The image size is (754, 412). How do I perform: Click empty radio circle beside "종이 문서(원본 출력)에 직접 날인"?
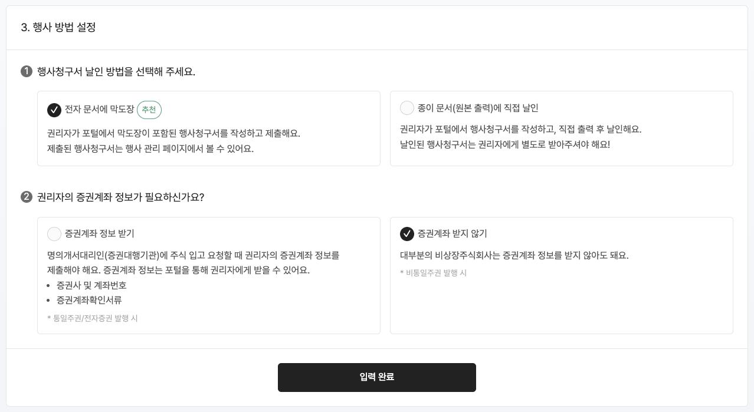(407, 108)
